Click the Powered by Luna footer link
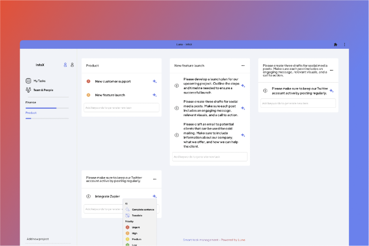Image resolution: width=369 pixels, height=246 pixels. click(233, 240)
